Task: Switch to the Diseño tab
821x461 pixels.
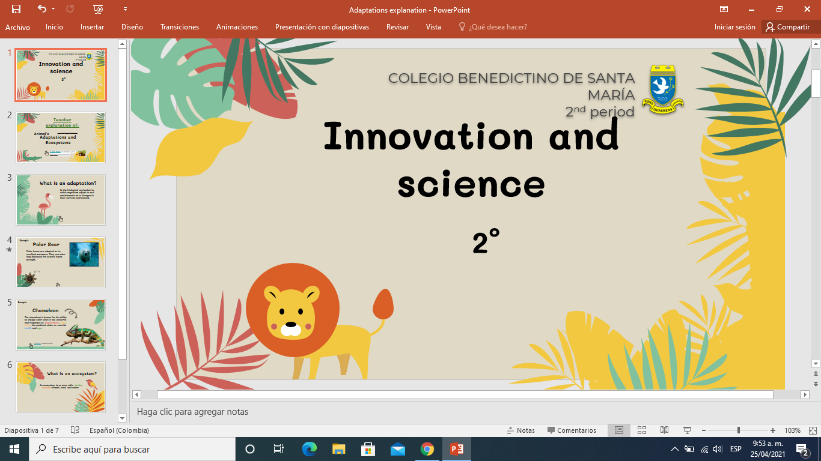Action: click(132, 27)
